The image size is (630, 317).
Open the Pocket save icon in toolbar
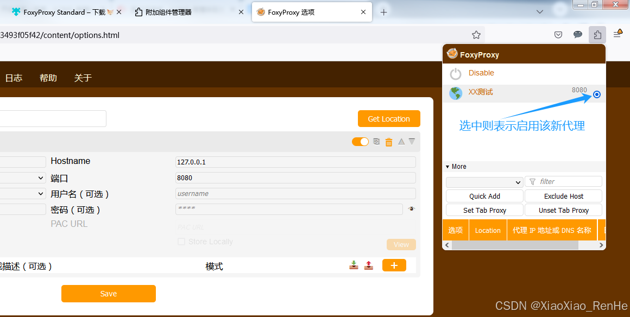558,35
